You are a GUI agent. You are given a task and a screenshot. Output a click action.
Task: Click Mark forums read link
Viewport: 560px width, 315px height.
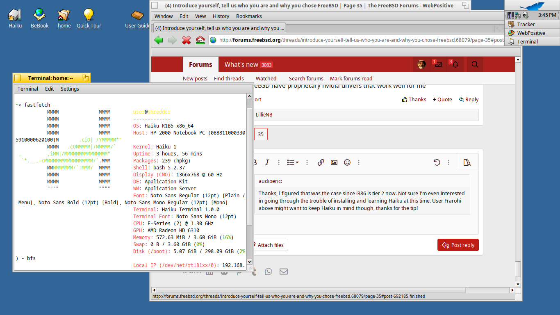[351, 78]
